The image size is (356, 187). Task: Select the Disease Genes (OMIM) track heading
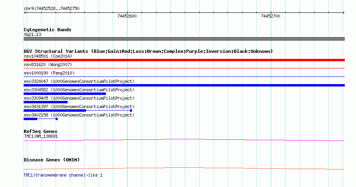pyautogui.click(x=52, y=160)
